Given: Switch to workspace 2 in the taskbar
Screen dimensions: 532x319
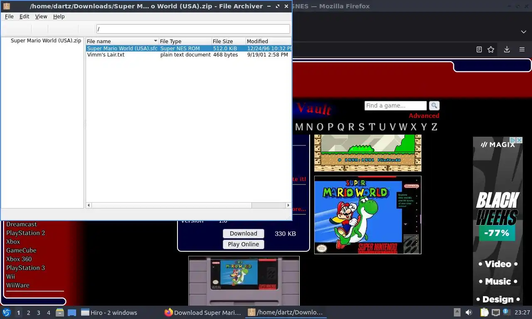Looking at the screenshot, I should [x=29, y=313].
